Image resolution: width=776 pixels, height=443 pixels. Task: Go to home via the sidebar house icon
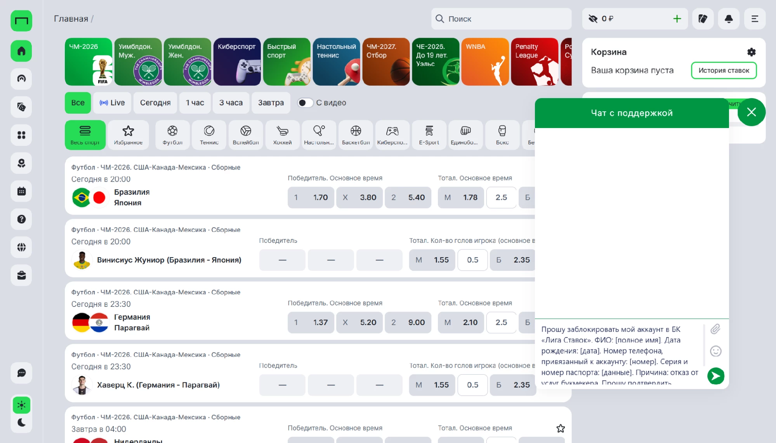coord(21,51)
